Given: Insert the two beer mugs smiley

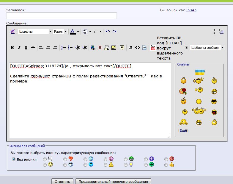Looking at the screenshot, I should point(199,111).
